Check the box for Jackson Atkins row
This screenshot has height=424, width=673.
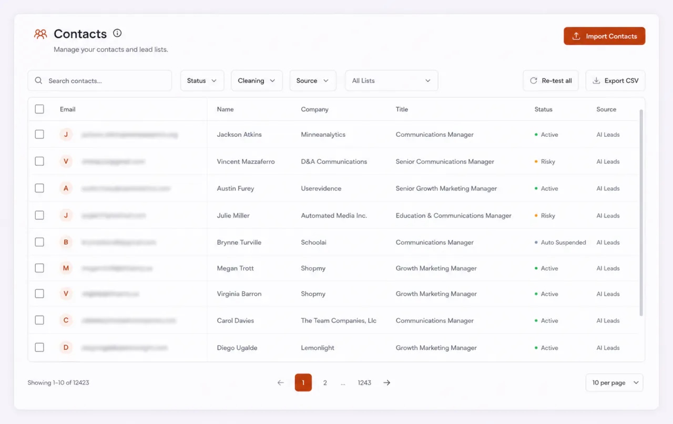(39, 134)
